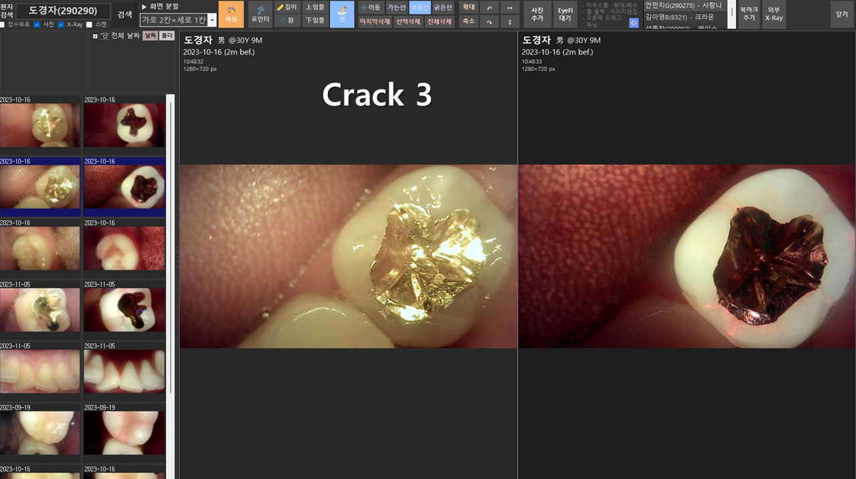Select highlighted 2023-10-16 dark inlay thumbnail
856x479 pixels.
(124, 186)
